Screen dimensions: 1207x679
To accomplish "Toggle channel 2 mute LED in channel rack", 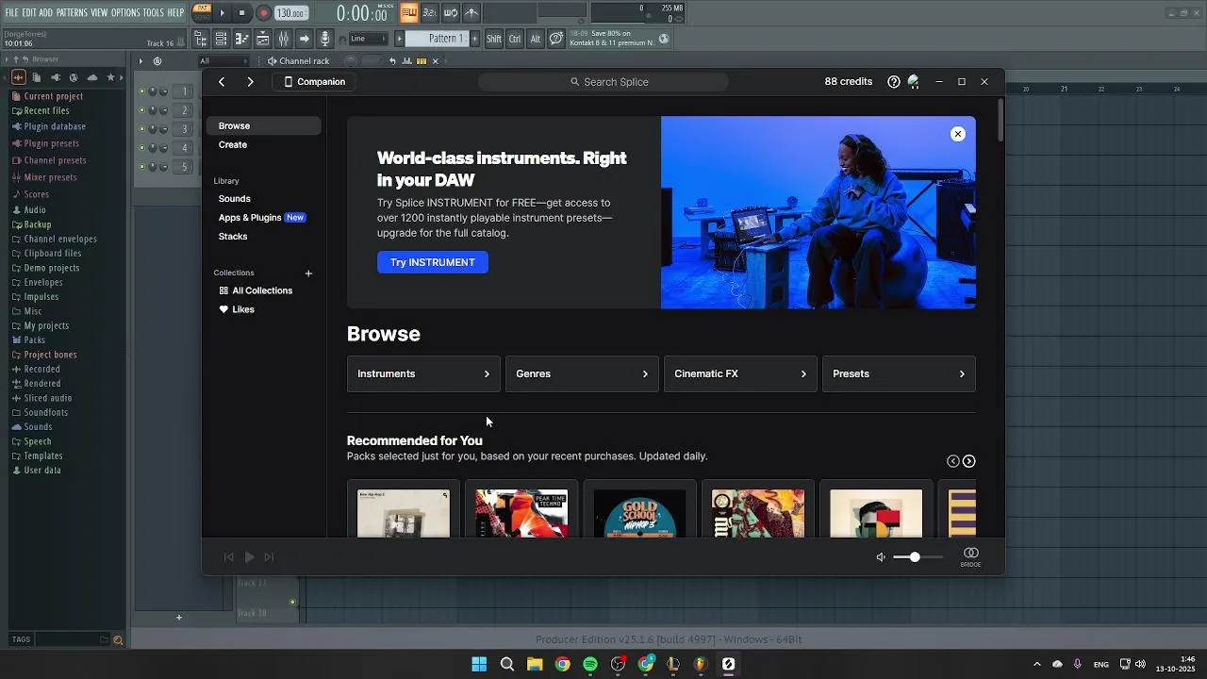I will tap(142, 110).
